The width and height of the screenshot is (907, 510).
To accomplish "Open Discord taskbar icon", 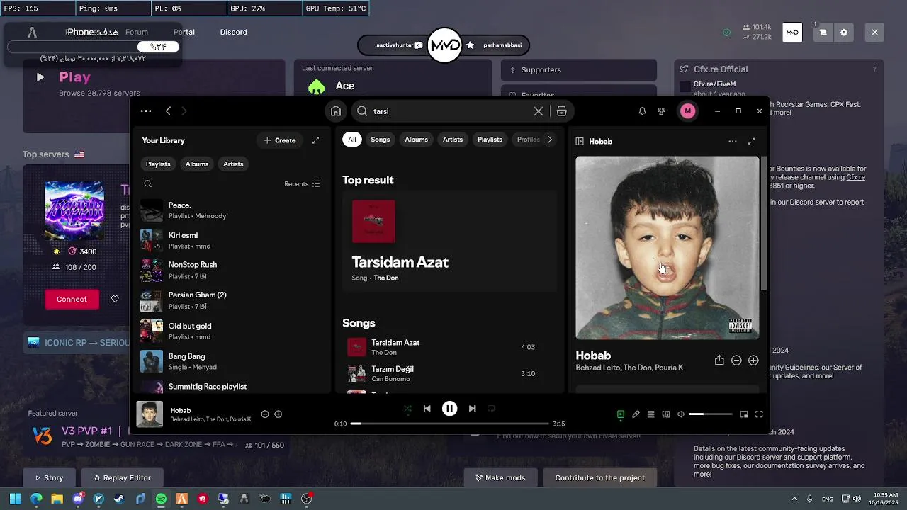I will (x=78, y=499).
